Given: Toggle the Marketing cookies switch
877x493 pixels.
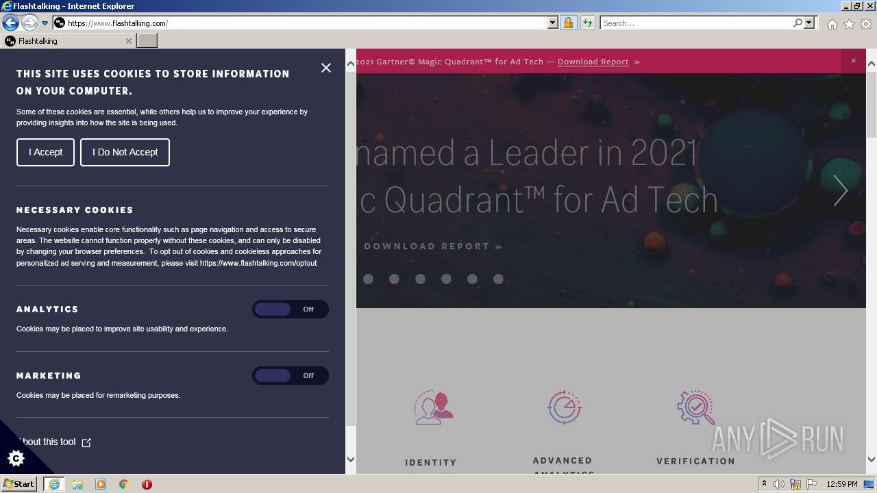Looking at the screenshot, I should (291, 376).
